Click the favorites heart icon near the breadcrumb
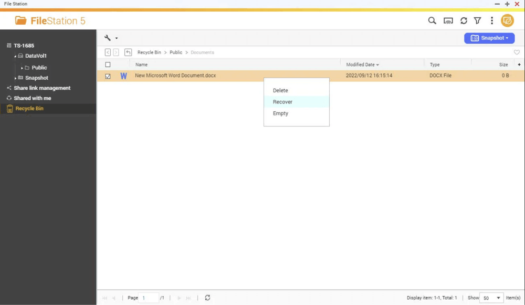Image resolution: width=525 pixels, height=305 pixels. click(x=517, y=52)
